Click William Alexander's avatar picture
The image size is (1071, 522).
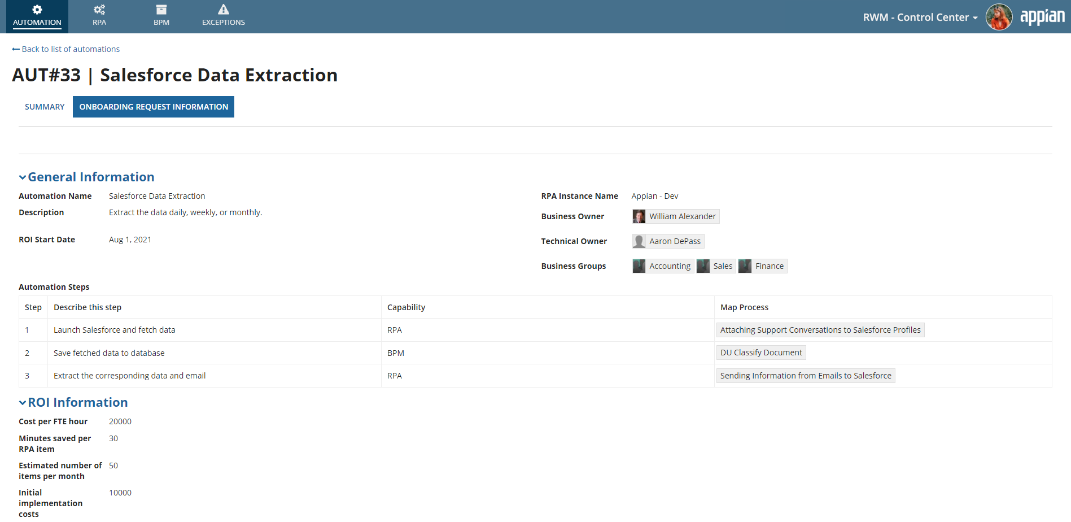pyautogui.click(x=639, y=216)
